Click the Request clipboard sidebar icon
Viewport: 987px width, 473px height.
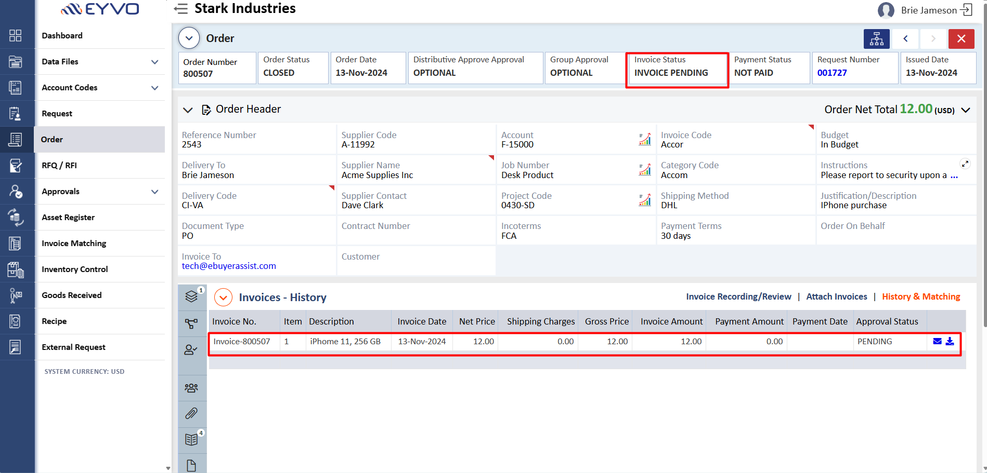[x=16, y=113]
